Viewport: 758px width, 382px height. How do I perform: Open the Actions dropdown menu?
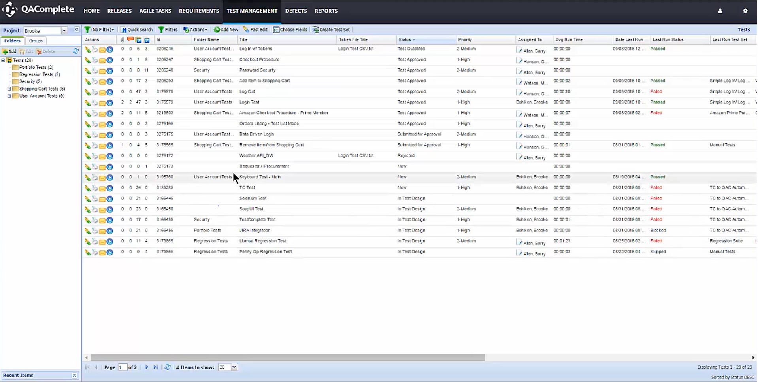tap(195, 29)
